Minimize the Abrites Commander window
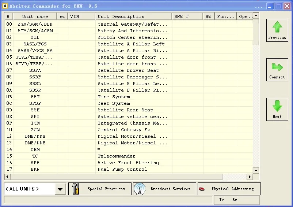 tap(270, 6)
